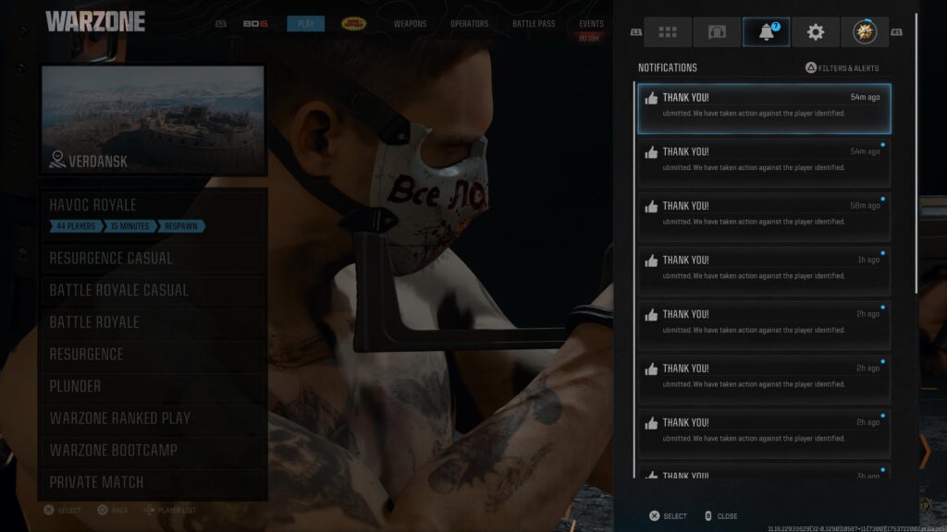Open Warzone Bootcamp

point(154,450)
